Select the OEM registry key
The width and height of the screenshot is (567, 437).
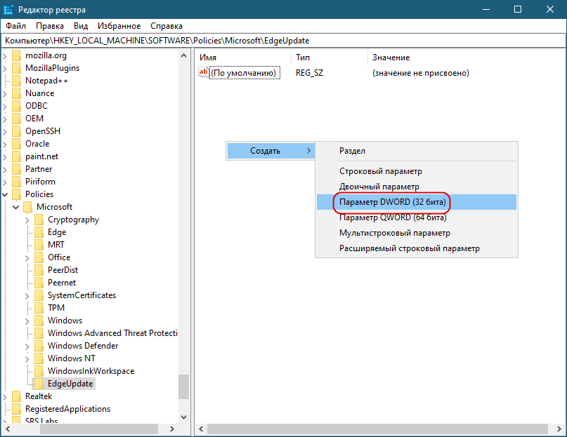(34, 119)
